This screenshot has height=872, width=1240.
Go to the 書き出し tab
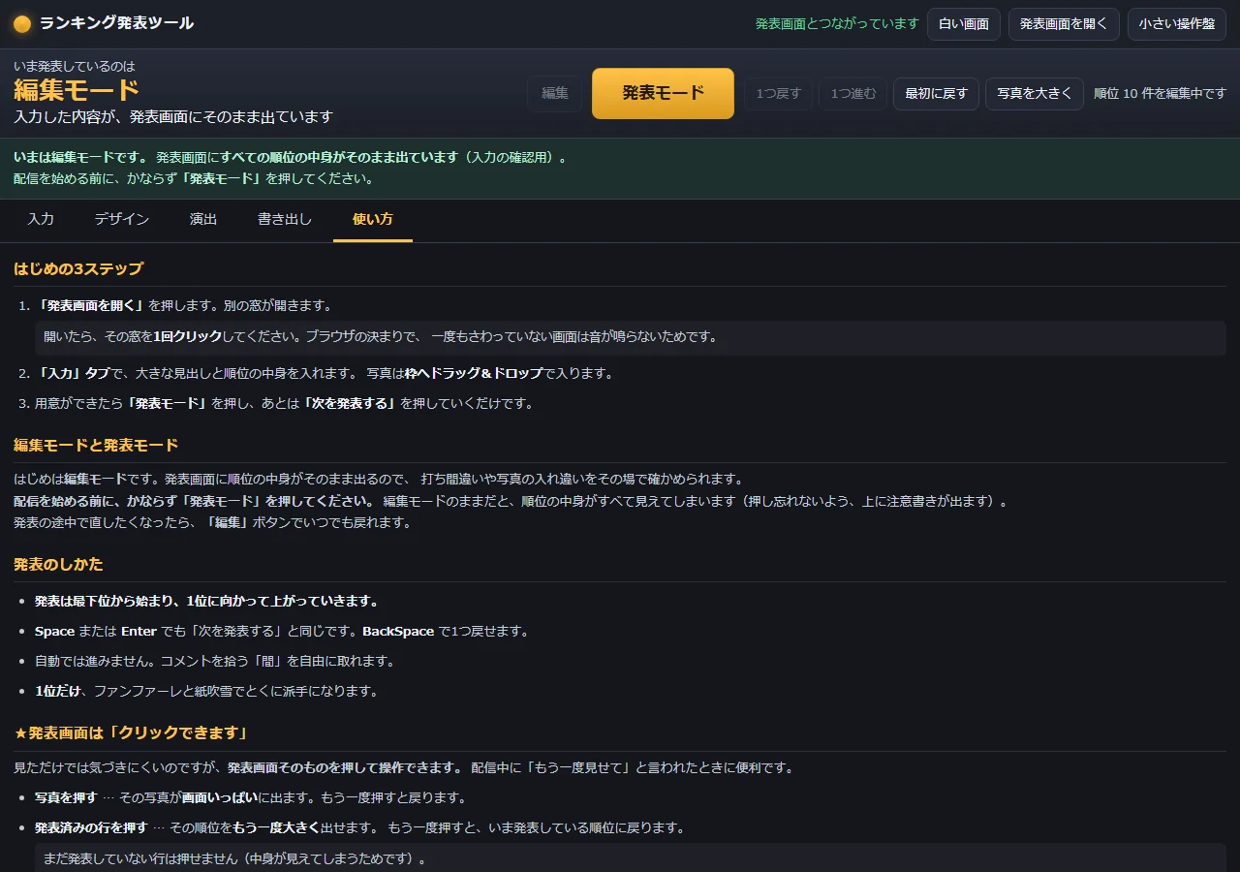pos(285,220)
